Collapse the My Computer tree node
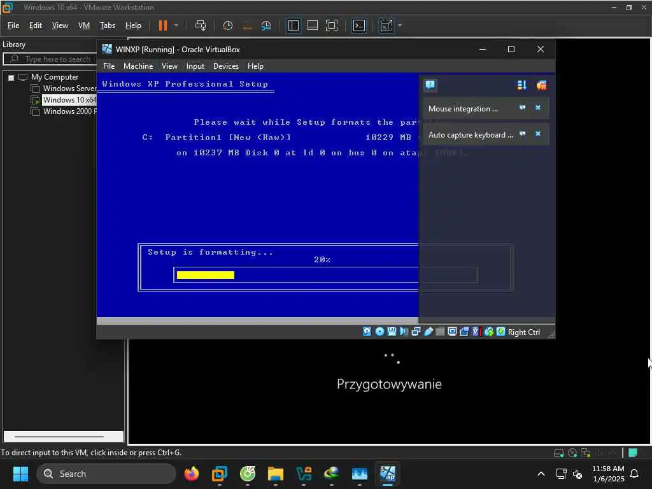 11,77
